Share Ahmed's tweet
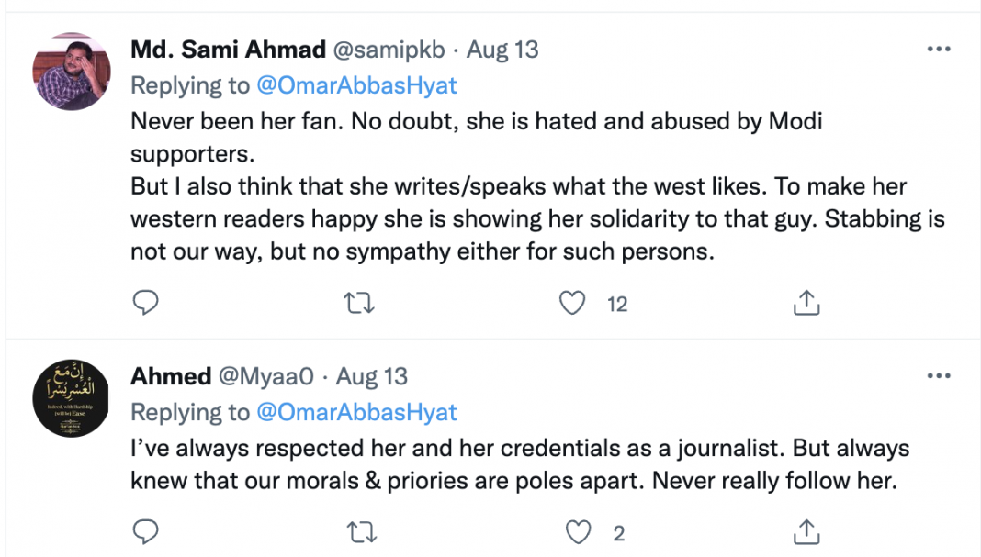Image resolution: width=981 pixels, height=557 pixels. [x=806, y=530]
